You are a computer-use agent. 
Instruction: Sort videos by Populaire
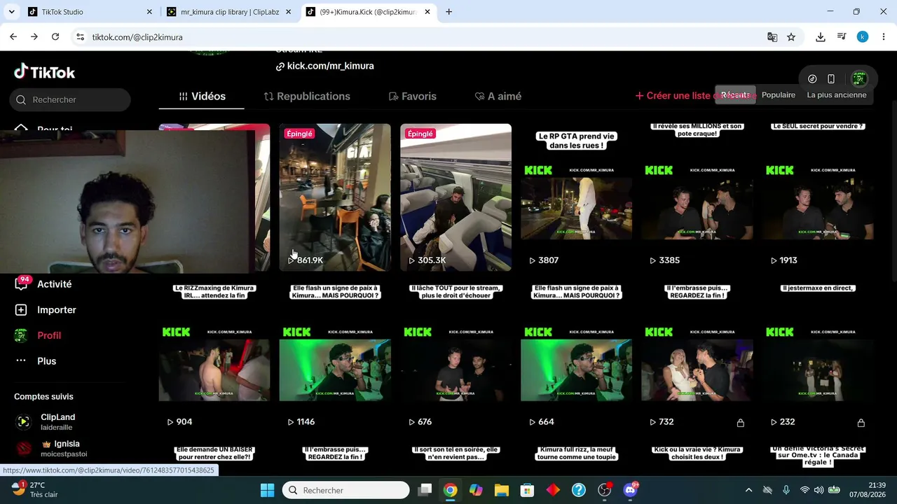[x=779, y=95]
